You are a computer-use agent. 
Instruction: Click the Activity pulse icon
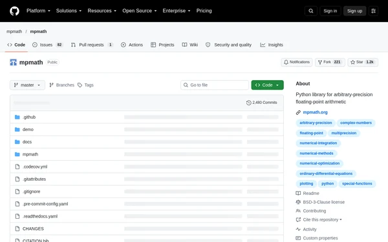pos(298,229)
